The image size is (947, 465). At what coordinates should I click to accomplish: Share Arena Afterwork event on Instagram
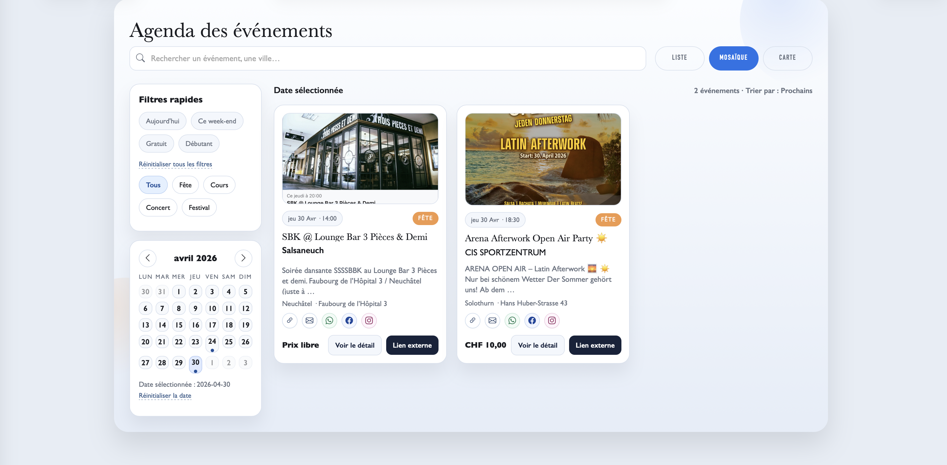[x=552, y=320]
